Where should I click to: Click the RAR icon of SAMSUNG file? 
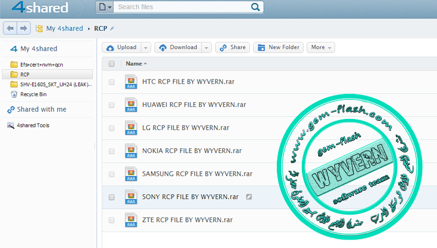[131, 174]
